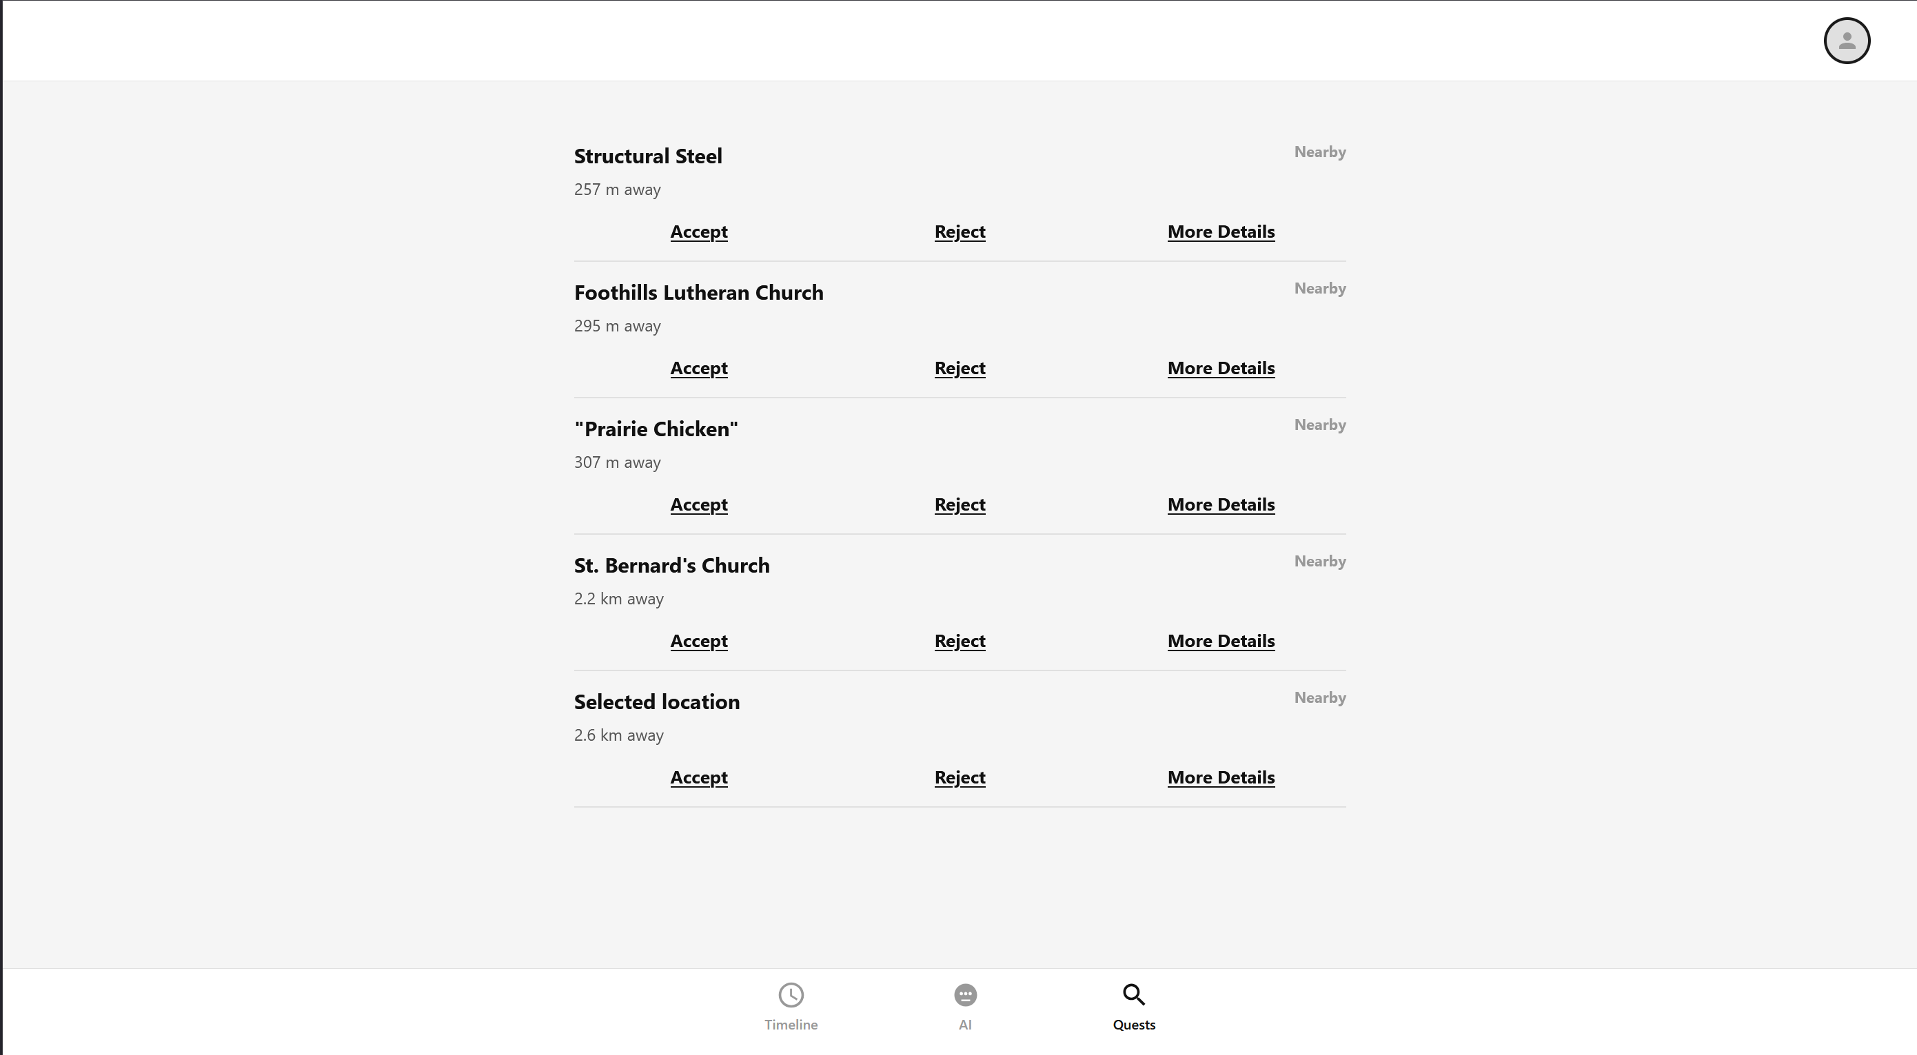The height and width of the screenshot is (1055, 1917).
Task: Open More Details for Foothills Lutheran Church
Action: 1221,367
